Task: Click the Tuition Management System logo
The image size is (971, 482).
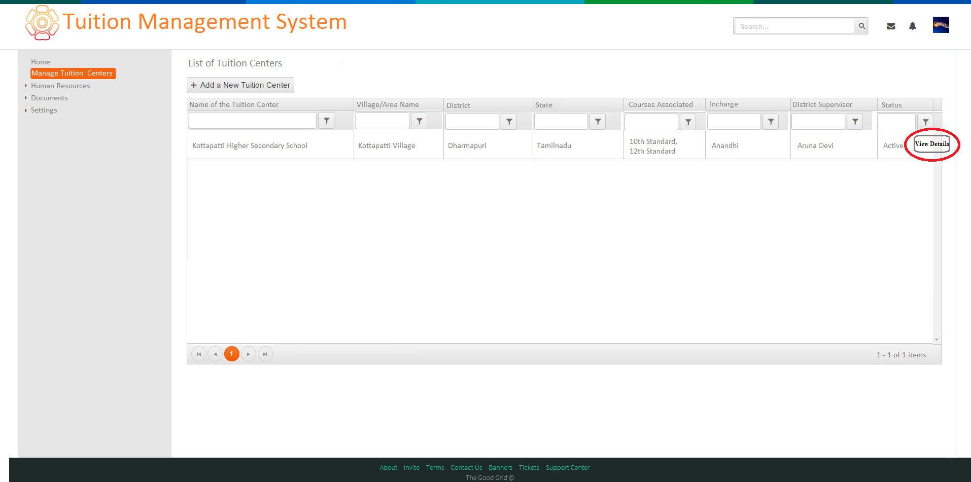Action: click(42, 23)
